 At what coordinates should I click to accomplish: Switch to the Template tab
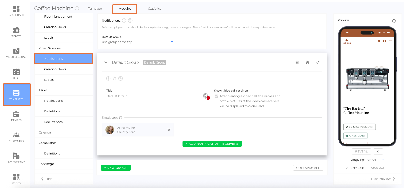point(95,9)
